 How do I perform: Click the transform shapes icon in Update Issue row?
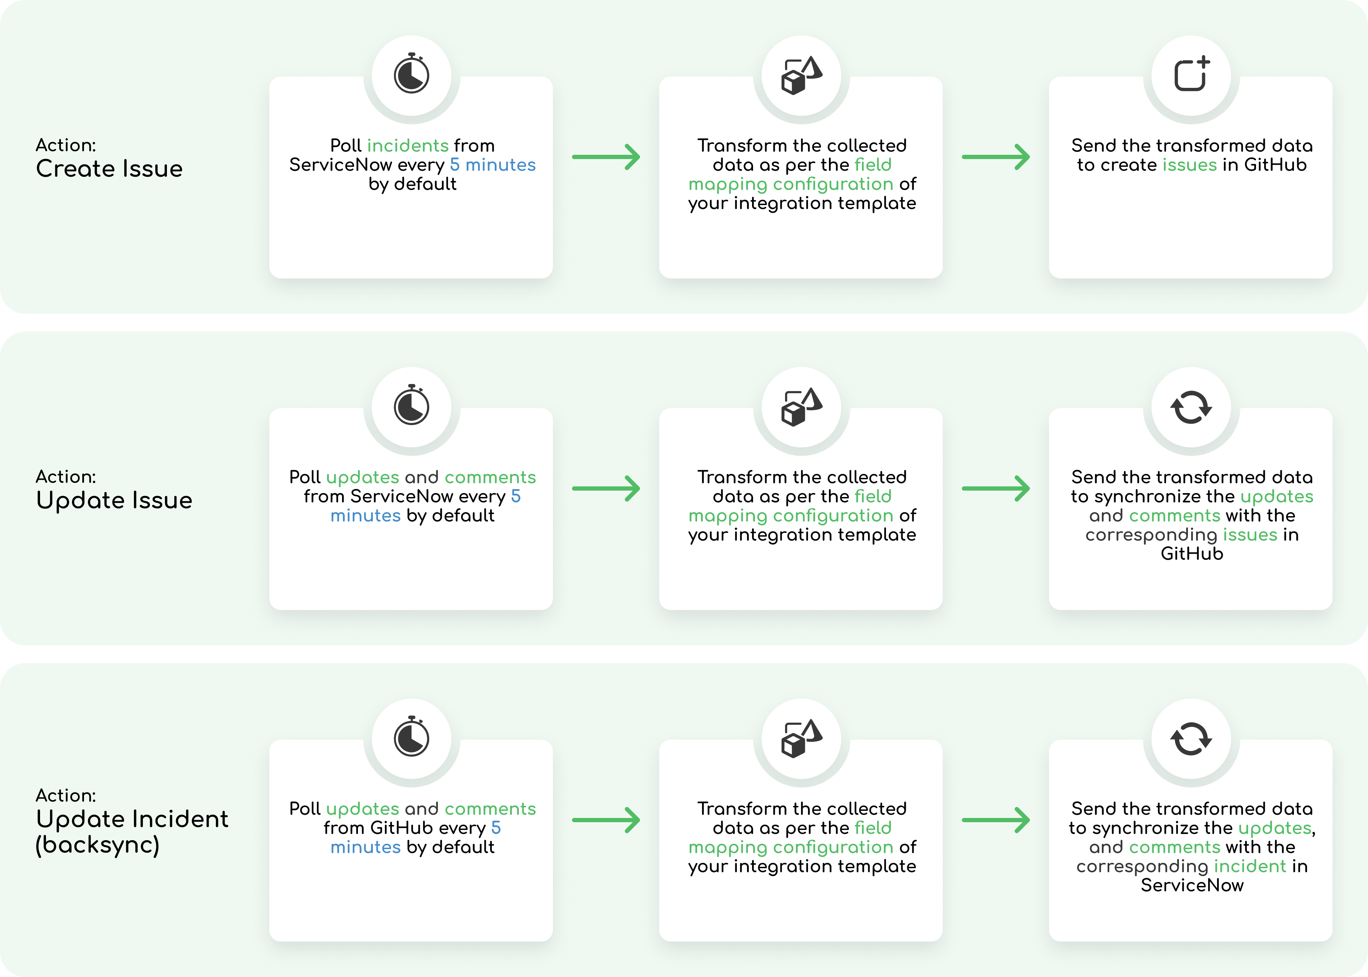pyautogui.click(x=801, y=407)
